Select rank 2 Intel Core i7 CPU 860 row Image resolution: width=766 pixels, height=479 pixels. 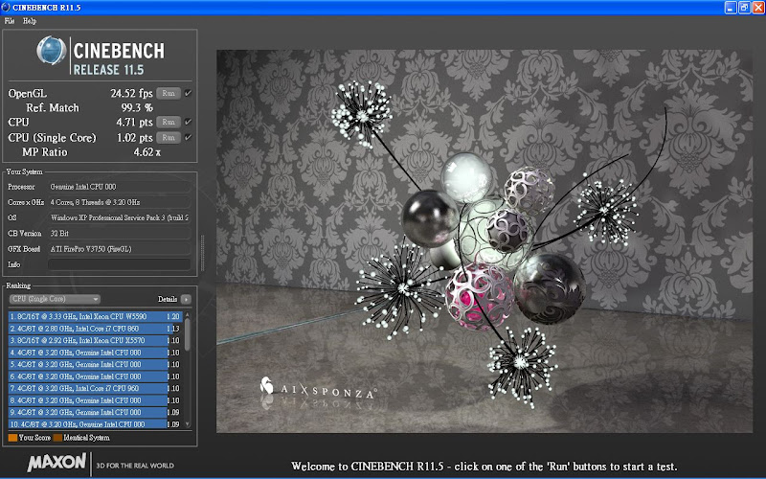coord(95,329)
